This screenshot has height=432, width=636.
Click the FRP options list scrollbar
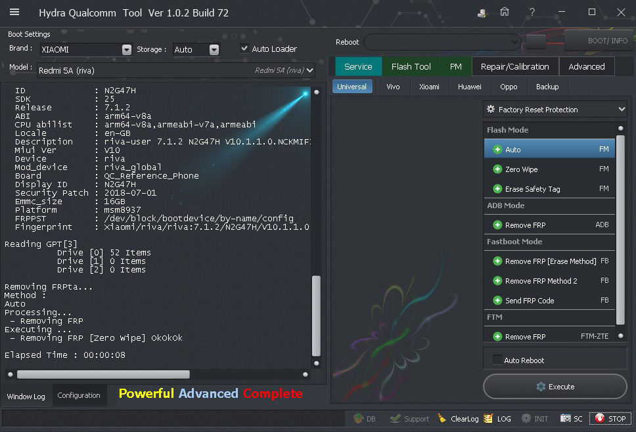coord(620,230)
